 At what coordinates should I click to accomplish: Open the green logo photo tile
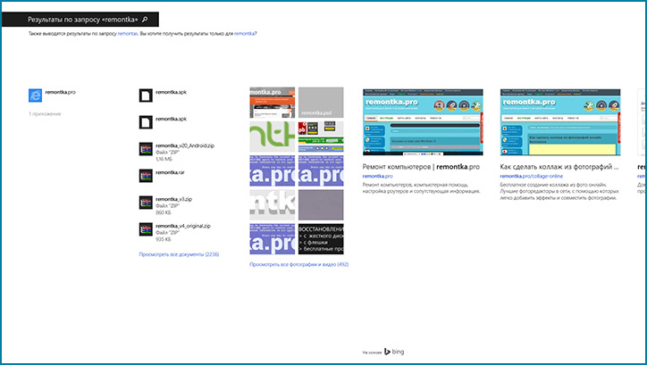pyautogui.click(x=273, y=137)
